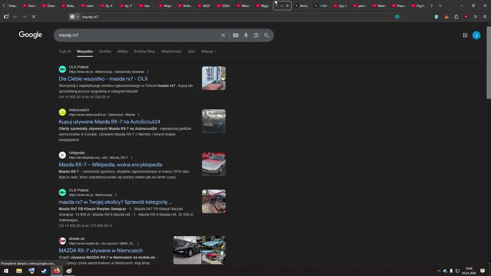Image resolution: width=491 pixels, height=276 pixels.
Task: Select the Wiadomości results tab
Action: click(x=171, y=51)
